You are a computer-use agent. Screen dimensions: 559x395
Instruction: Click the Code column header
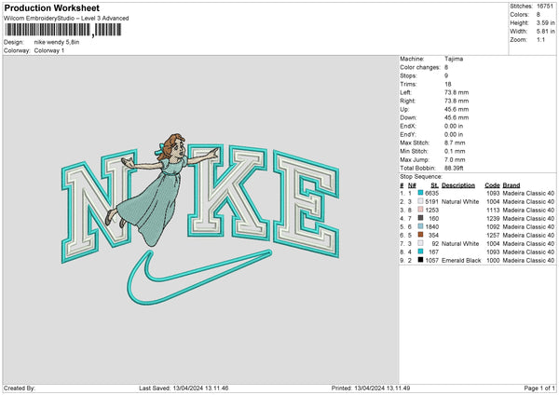[492, 184]
